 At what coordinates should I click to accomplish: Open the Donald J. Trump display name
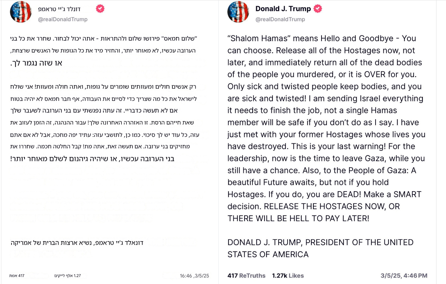click(x=283, y=9)
